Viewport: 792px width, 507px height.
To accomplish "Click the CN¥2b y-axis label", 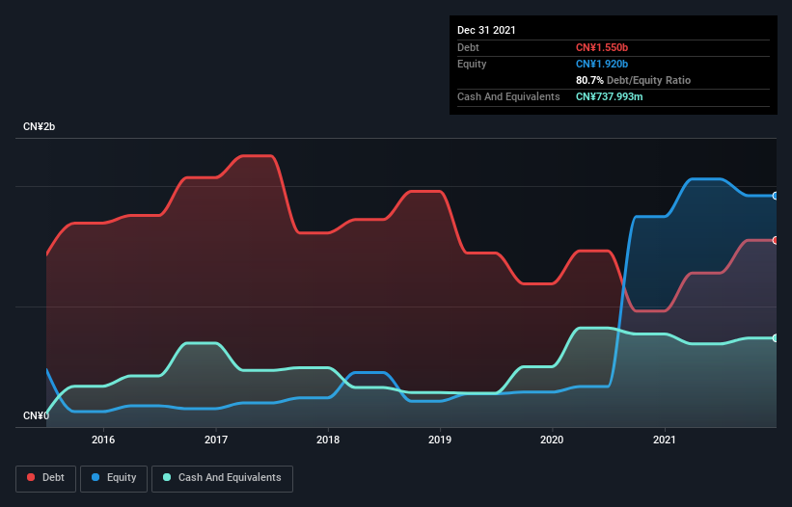I will pyautogui.click(x=39, y=126).
